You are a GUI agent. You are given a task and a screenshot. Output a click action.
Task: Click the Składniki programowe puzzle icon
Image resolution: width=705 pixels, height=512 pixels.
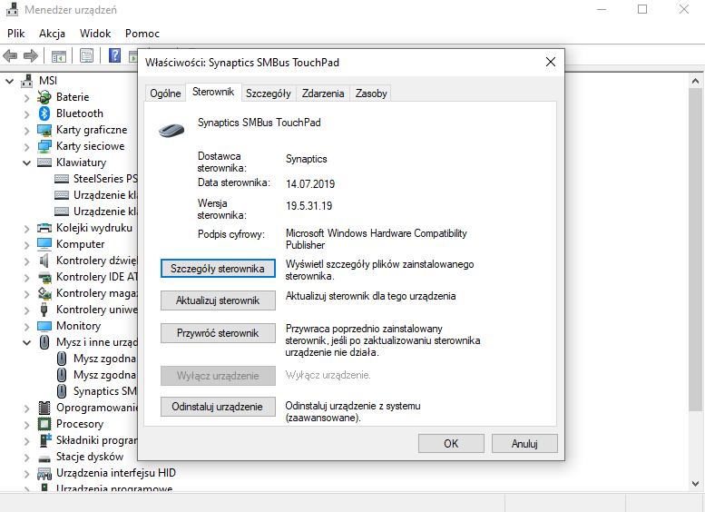click(x=45, y=440)
